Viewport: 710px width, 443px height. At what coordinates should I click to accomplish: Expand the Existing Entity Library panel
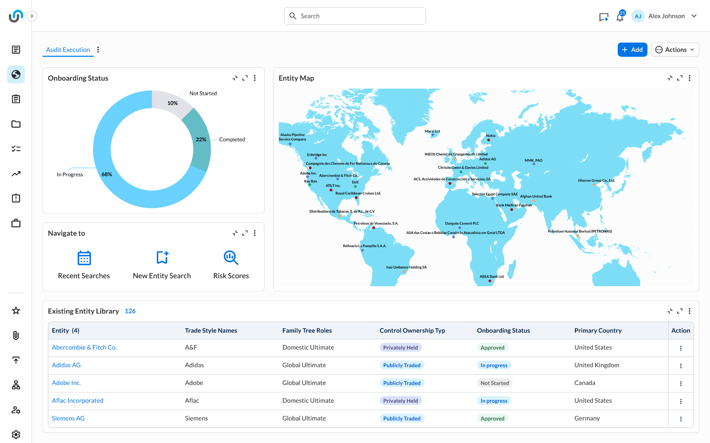pos(679,311)
